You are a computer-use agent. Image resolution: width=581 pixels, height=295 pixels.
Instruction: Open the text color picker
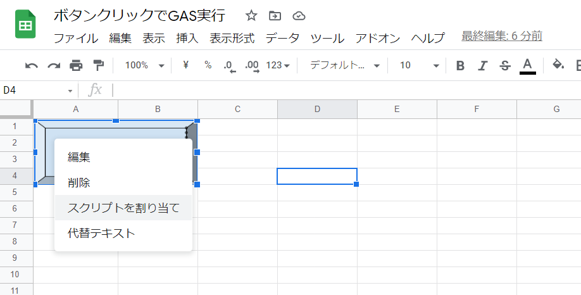(527, 66)
